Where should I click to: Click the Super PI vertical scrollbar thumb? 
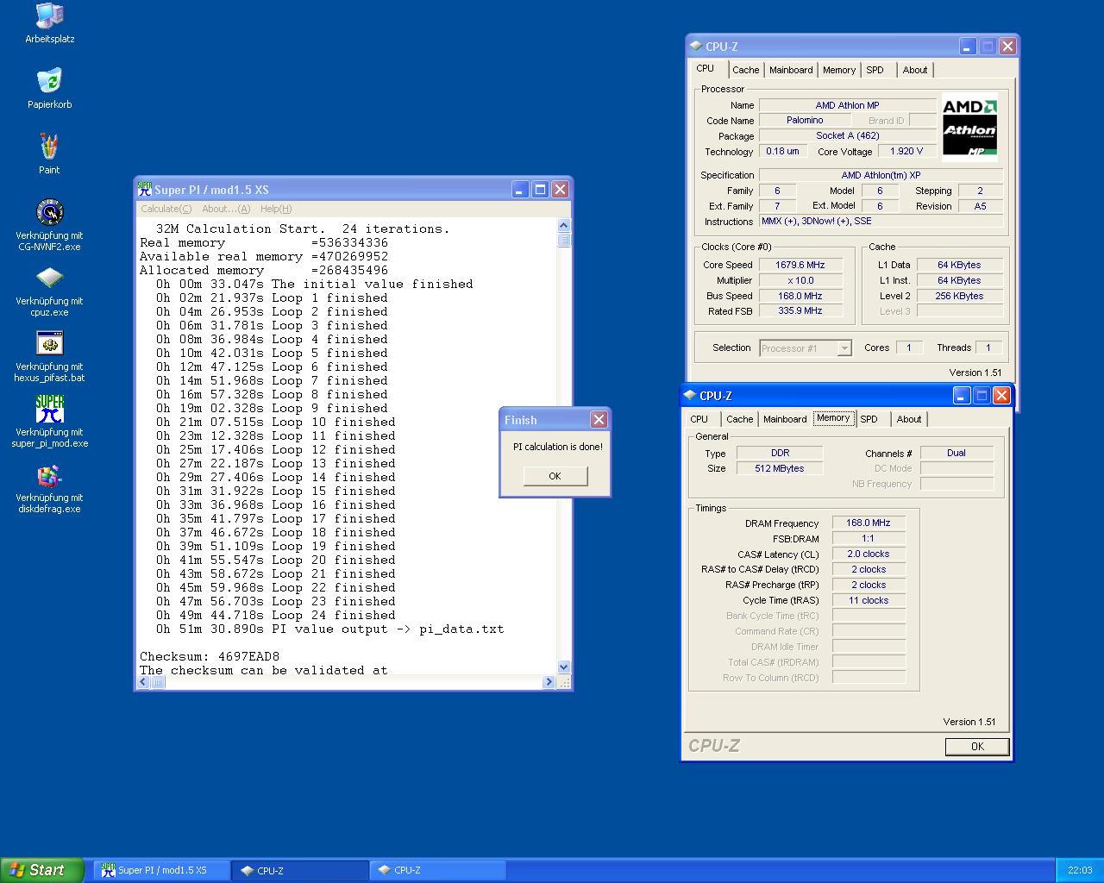(x=564, y=240)
